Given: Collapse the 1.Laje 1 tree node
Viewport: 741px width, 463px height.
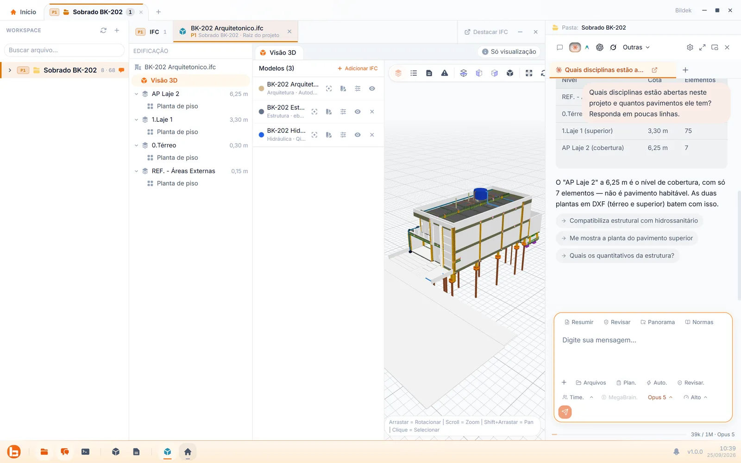Looking at the screenshot, I should pyautogui.click(x=137, y=119).
